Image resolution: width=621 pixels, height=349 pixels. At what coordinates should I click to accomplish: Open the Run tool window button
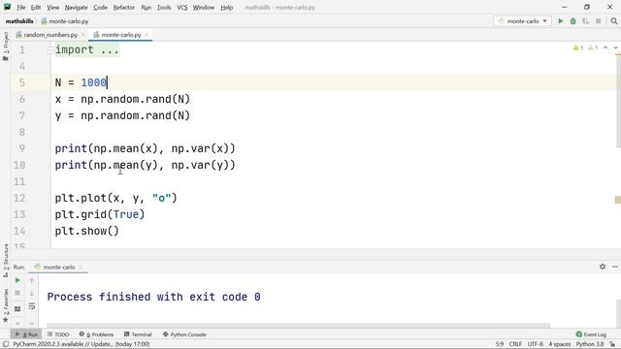click(x=26, y=334)
